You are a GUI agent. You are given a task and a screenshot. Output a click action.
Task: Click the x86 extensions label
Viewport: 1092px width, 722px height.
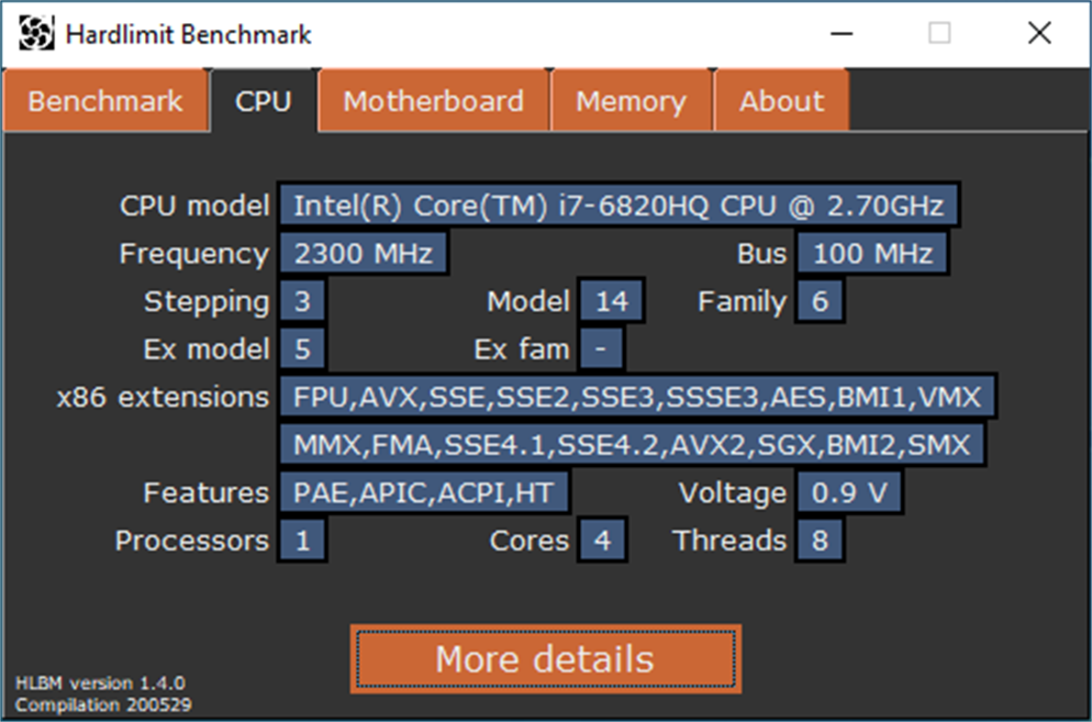tap(162, 397)
